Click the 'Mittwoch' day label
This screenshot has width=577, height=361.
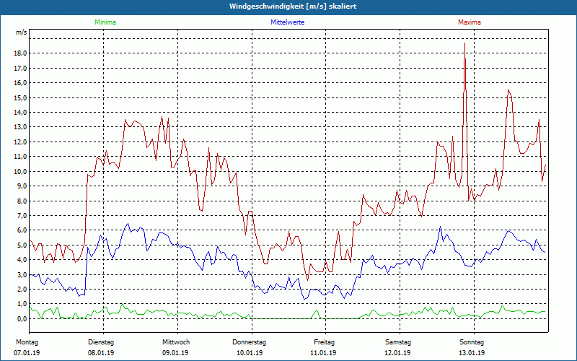(176, 342)
